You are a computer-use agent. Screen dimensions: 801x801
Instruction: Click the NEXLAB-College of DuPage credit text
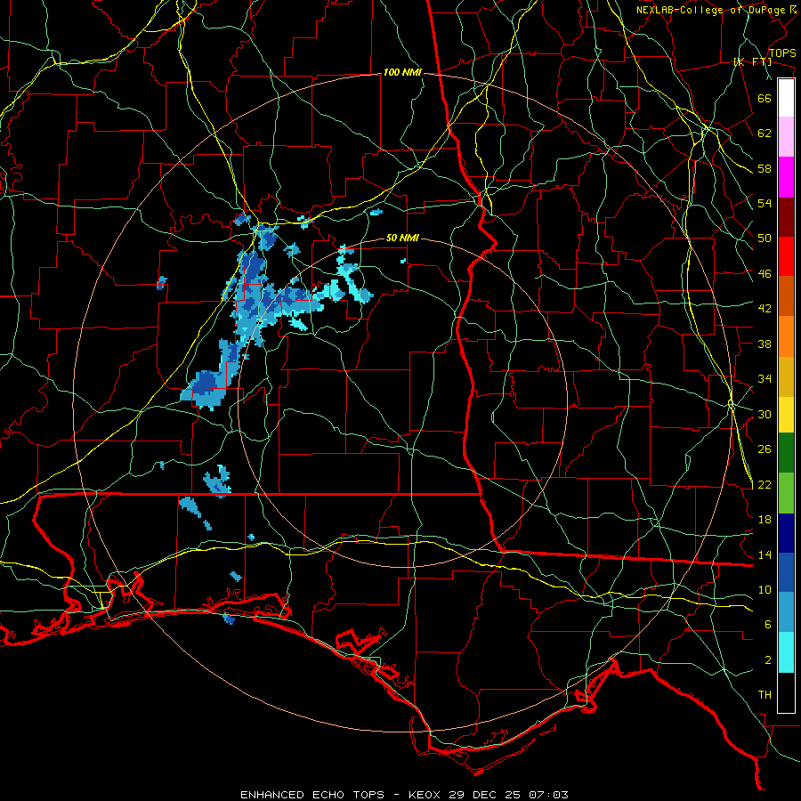click(x=710, y=10)
